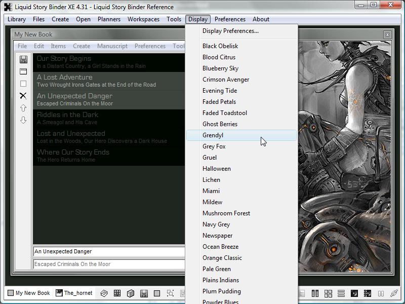Click the stacked layers icon in bottom toolbar
Viewport: 405px width, 304px height.
(x=104, y=293)
